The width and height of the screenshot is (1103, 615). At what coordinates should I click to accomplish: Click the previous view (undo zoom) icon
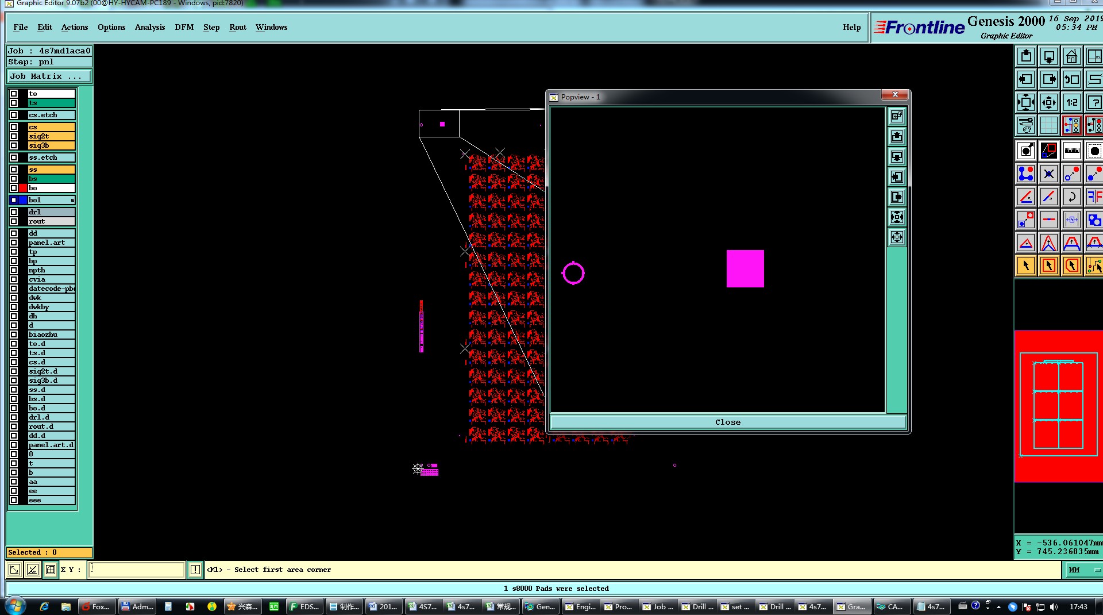coord(1072,79)
